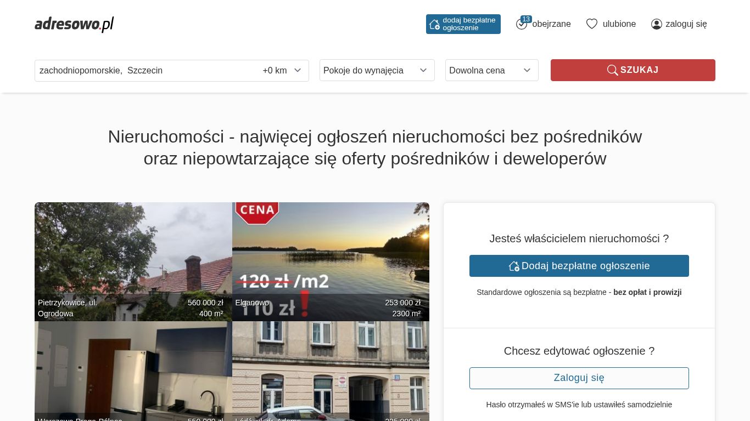Screen dimensions: 750x421
Task: Click the user profile icon
Action: pos(657,24)
